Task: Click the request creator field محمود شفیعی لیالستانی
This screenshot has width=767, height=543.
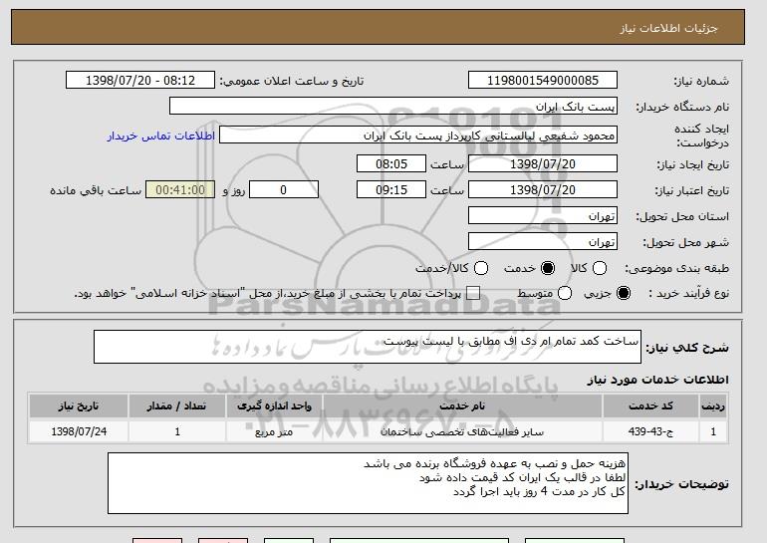Action: click(x=418, y=136)
